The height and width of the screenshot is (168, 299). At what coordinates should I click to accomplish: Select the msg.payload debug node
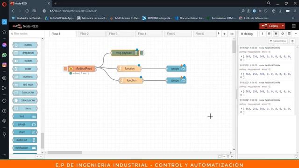[125, 53]
